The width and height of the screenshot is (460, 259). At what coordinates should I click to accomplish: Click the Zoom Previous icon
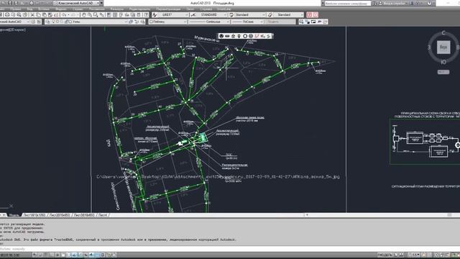101,14
